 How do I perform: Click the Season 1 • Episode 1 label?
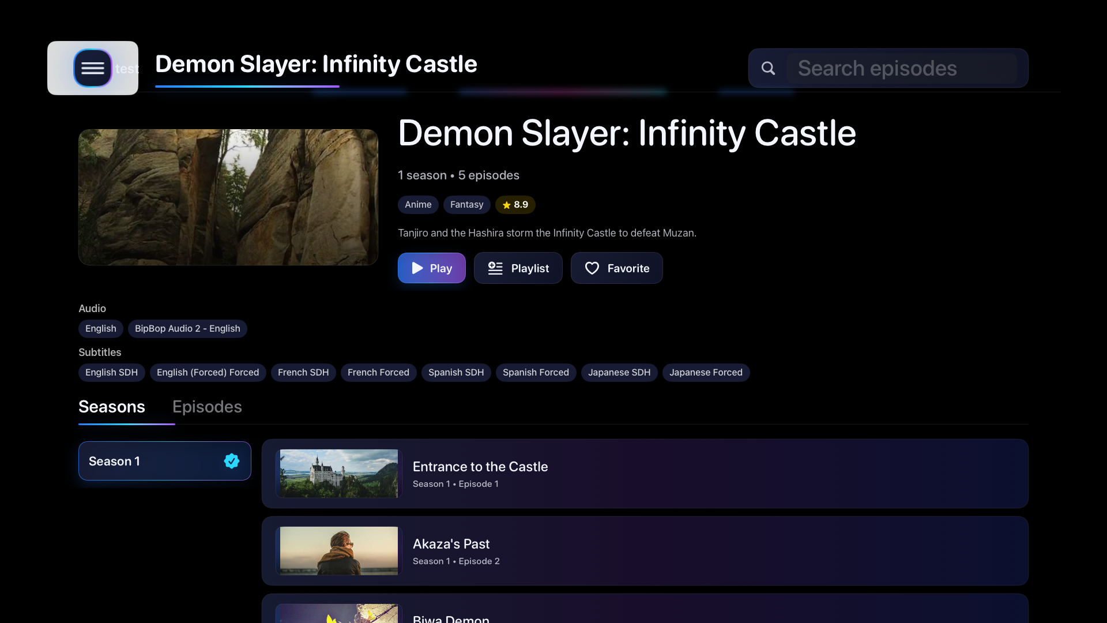(x=455, y=484)
